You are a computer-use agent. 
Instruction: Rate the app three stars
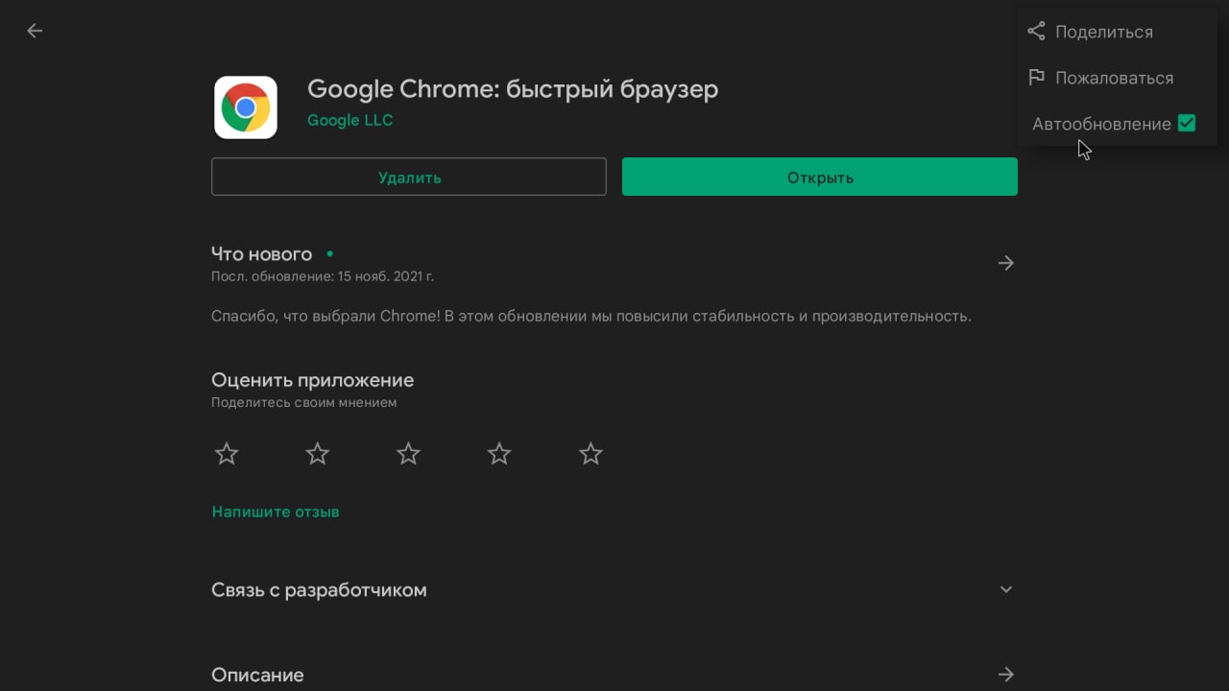pyautogui.click(x=409, y=454)
